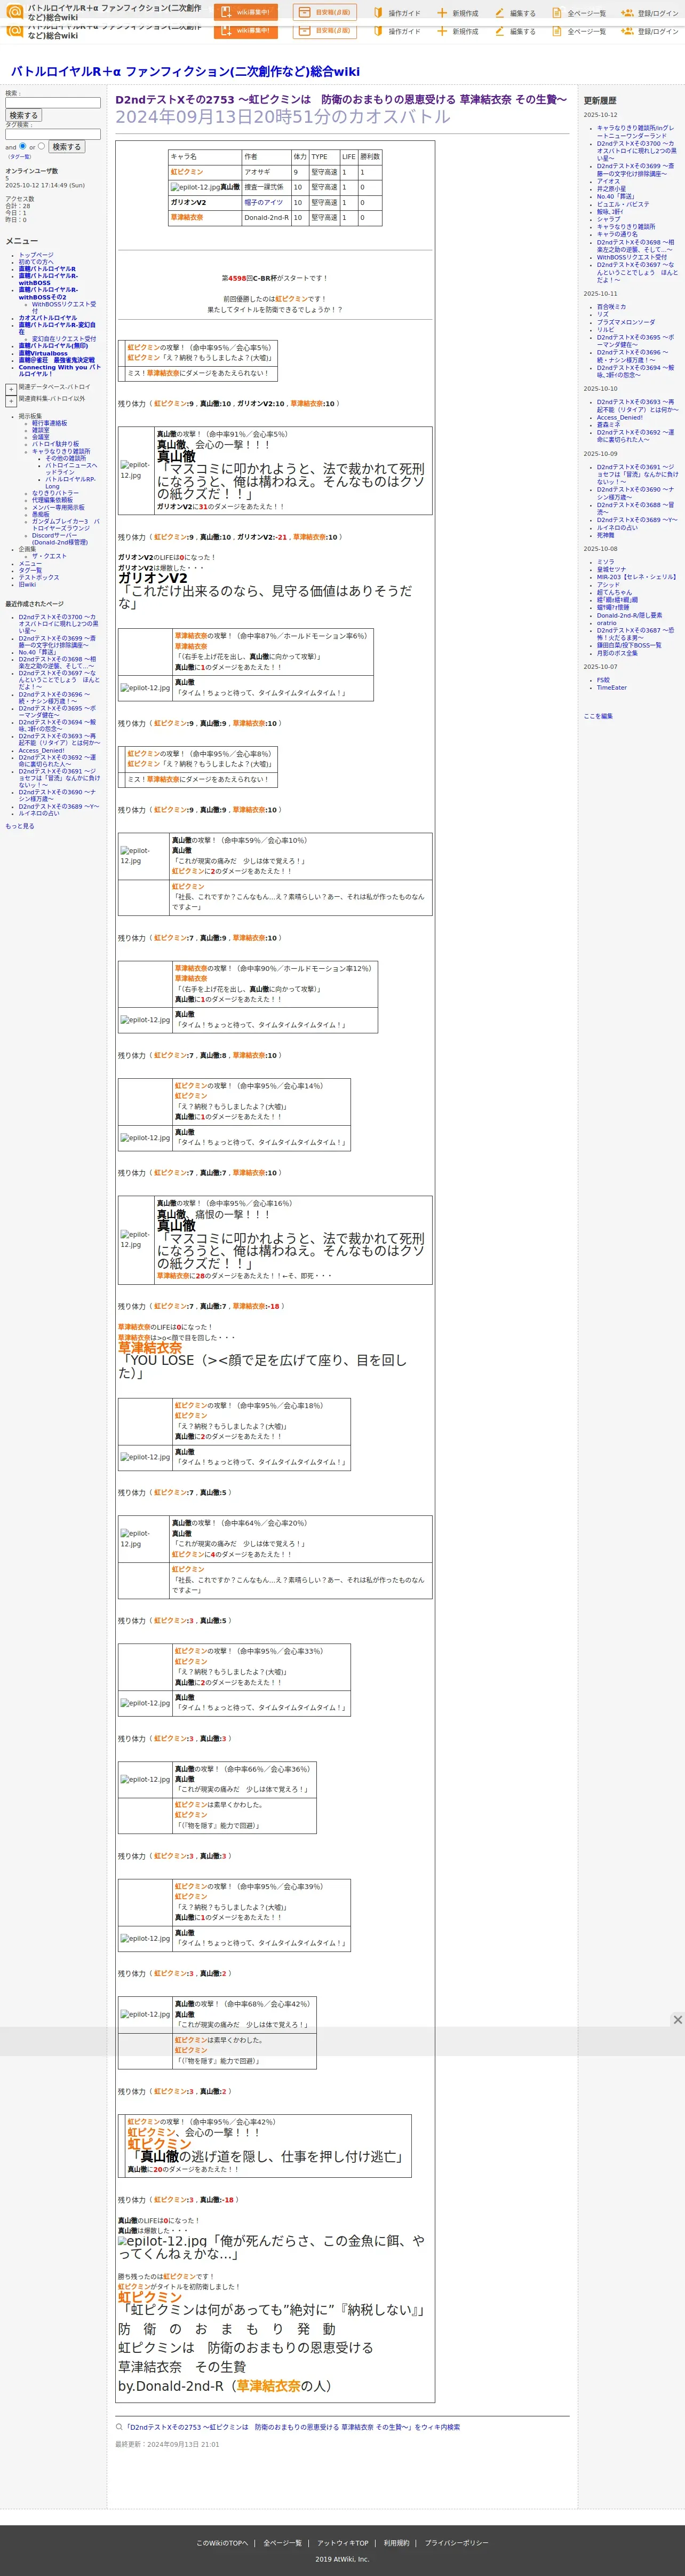The image size is (685, 2576).
Task: Open 直轄Virtualboss menu item
Action: coord(43,353)
